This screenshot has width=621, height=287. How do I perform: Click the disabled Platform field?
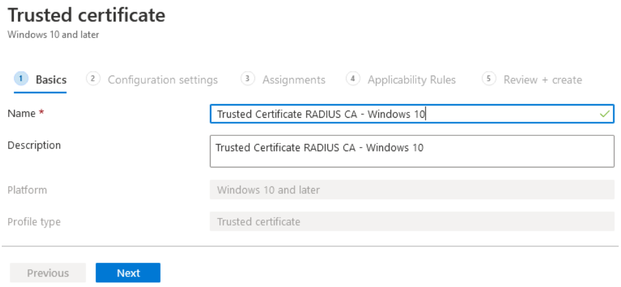[x=412, y=190]
